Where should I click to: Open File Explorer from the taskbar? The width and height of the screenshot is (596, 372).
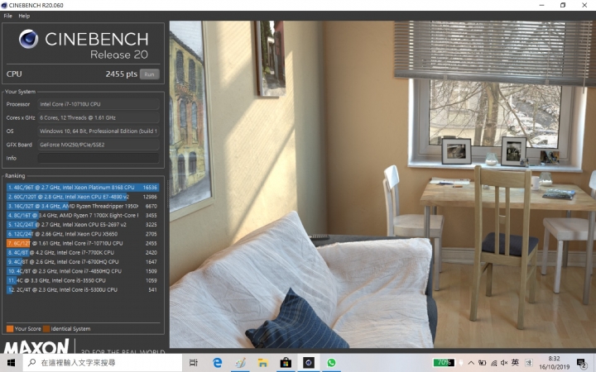(x=262, y=363)
